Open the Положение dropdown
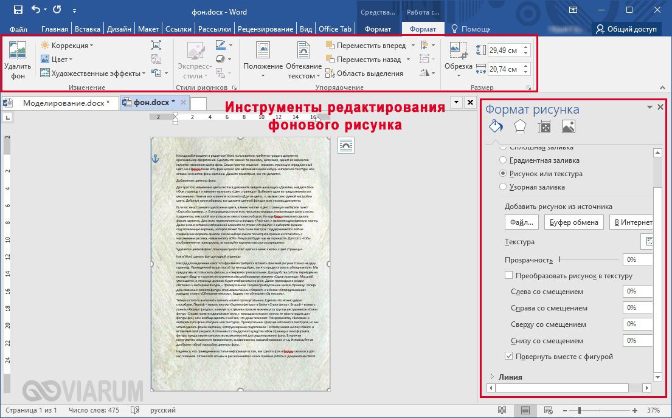 [x=263, y=60]
